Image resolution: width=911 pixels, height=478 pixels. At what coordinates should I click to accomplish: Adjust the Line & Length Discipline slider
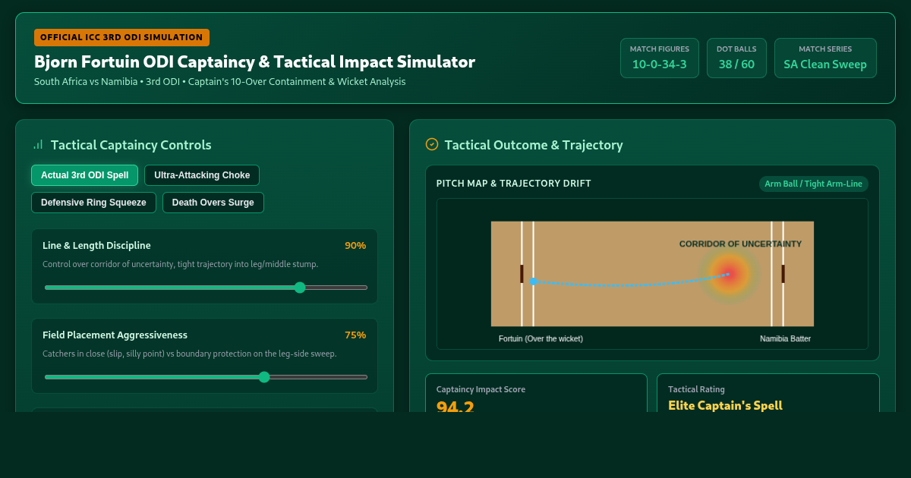[x=206, y=288]
